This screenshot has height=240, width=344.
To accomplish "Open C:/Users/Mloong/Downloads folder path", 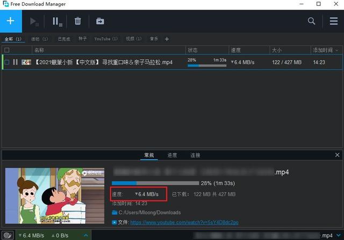I will click(149, 213).
